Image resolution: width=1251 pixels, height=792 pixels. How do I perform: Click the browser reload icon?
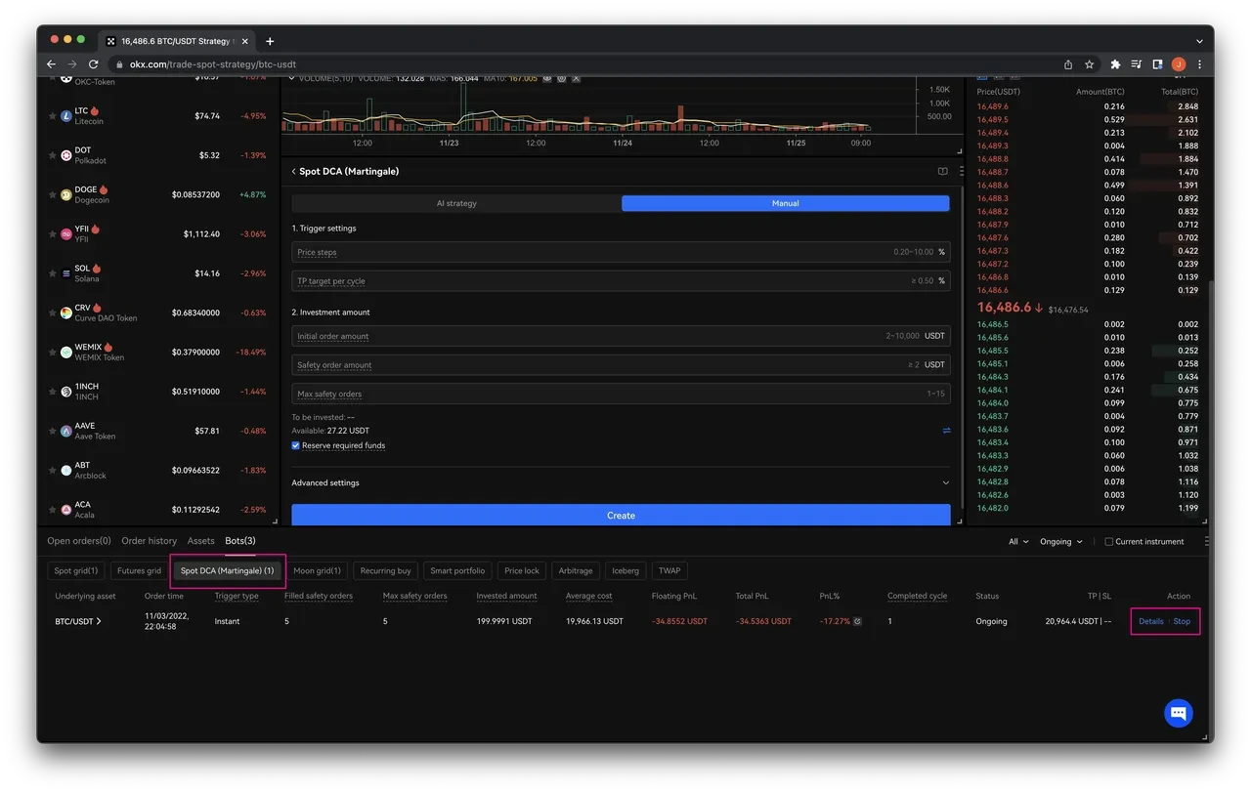coord(94,64)
